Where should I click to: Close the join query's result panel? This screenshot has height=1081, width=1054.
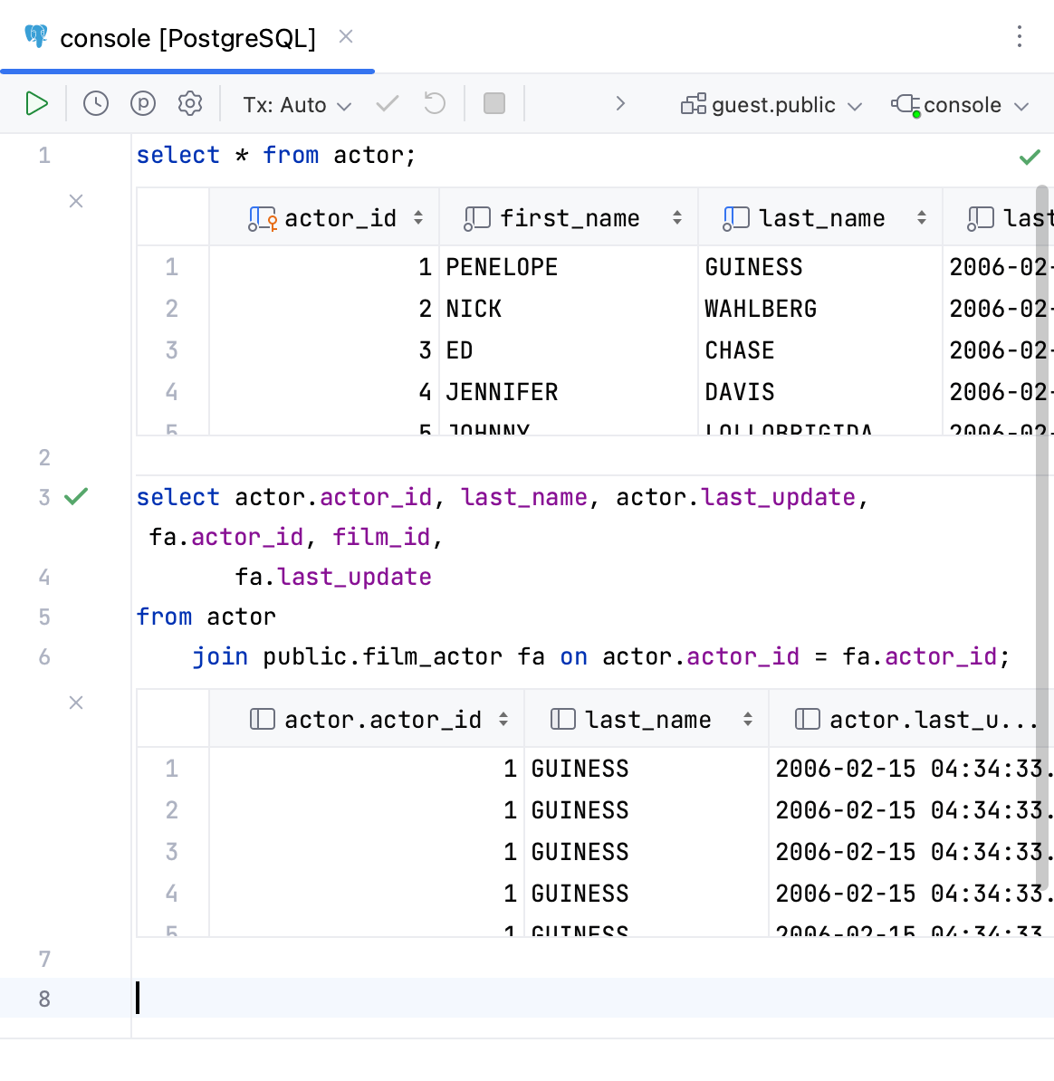tap(76, 703)
